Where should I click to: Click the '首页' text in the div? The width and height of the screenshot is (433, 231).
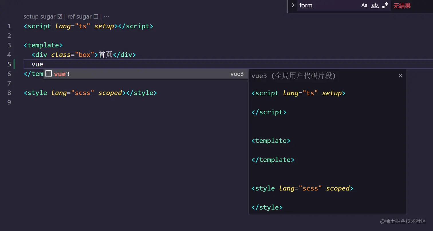(x=105, y=54)
